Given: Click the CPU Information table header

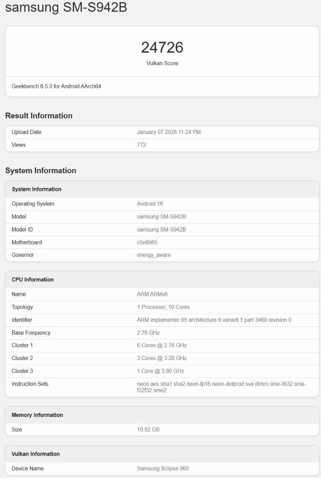Looking at the screenshot, I should click(33, 280).
